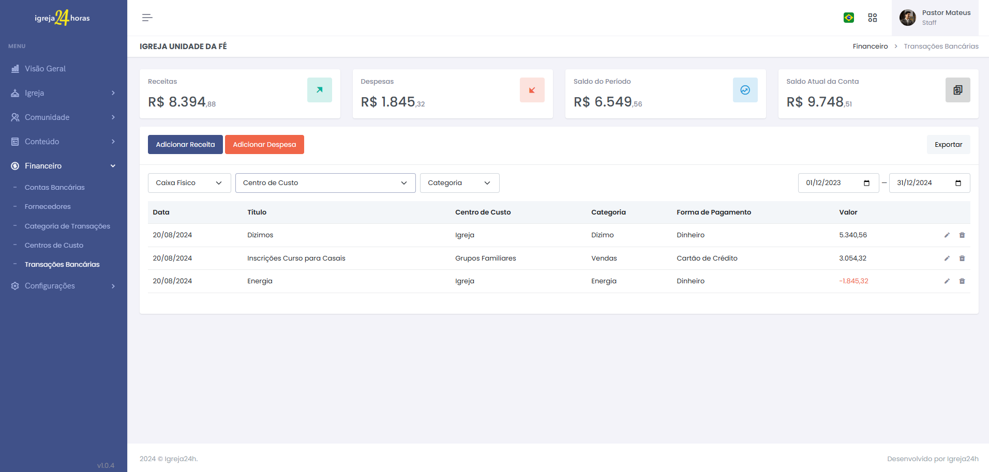Delete the Energia transaction with trash icon
Image resolution: width=989 pixels, height=472 pixels.
click(x=962, y=281)
